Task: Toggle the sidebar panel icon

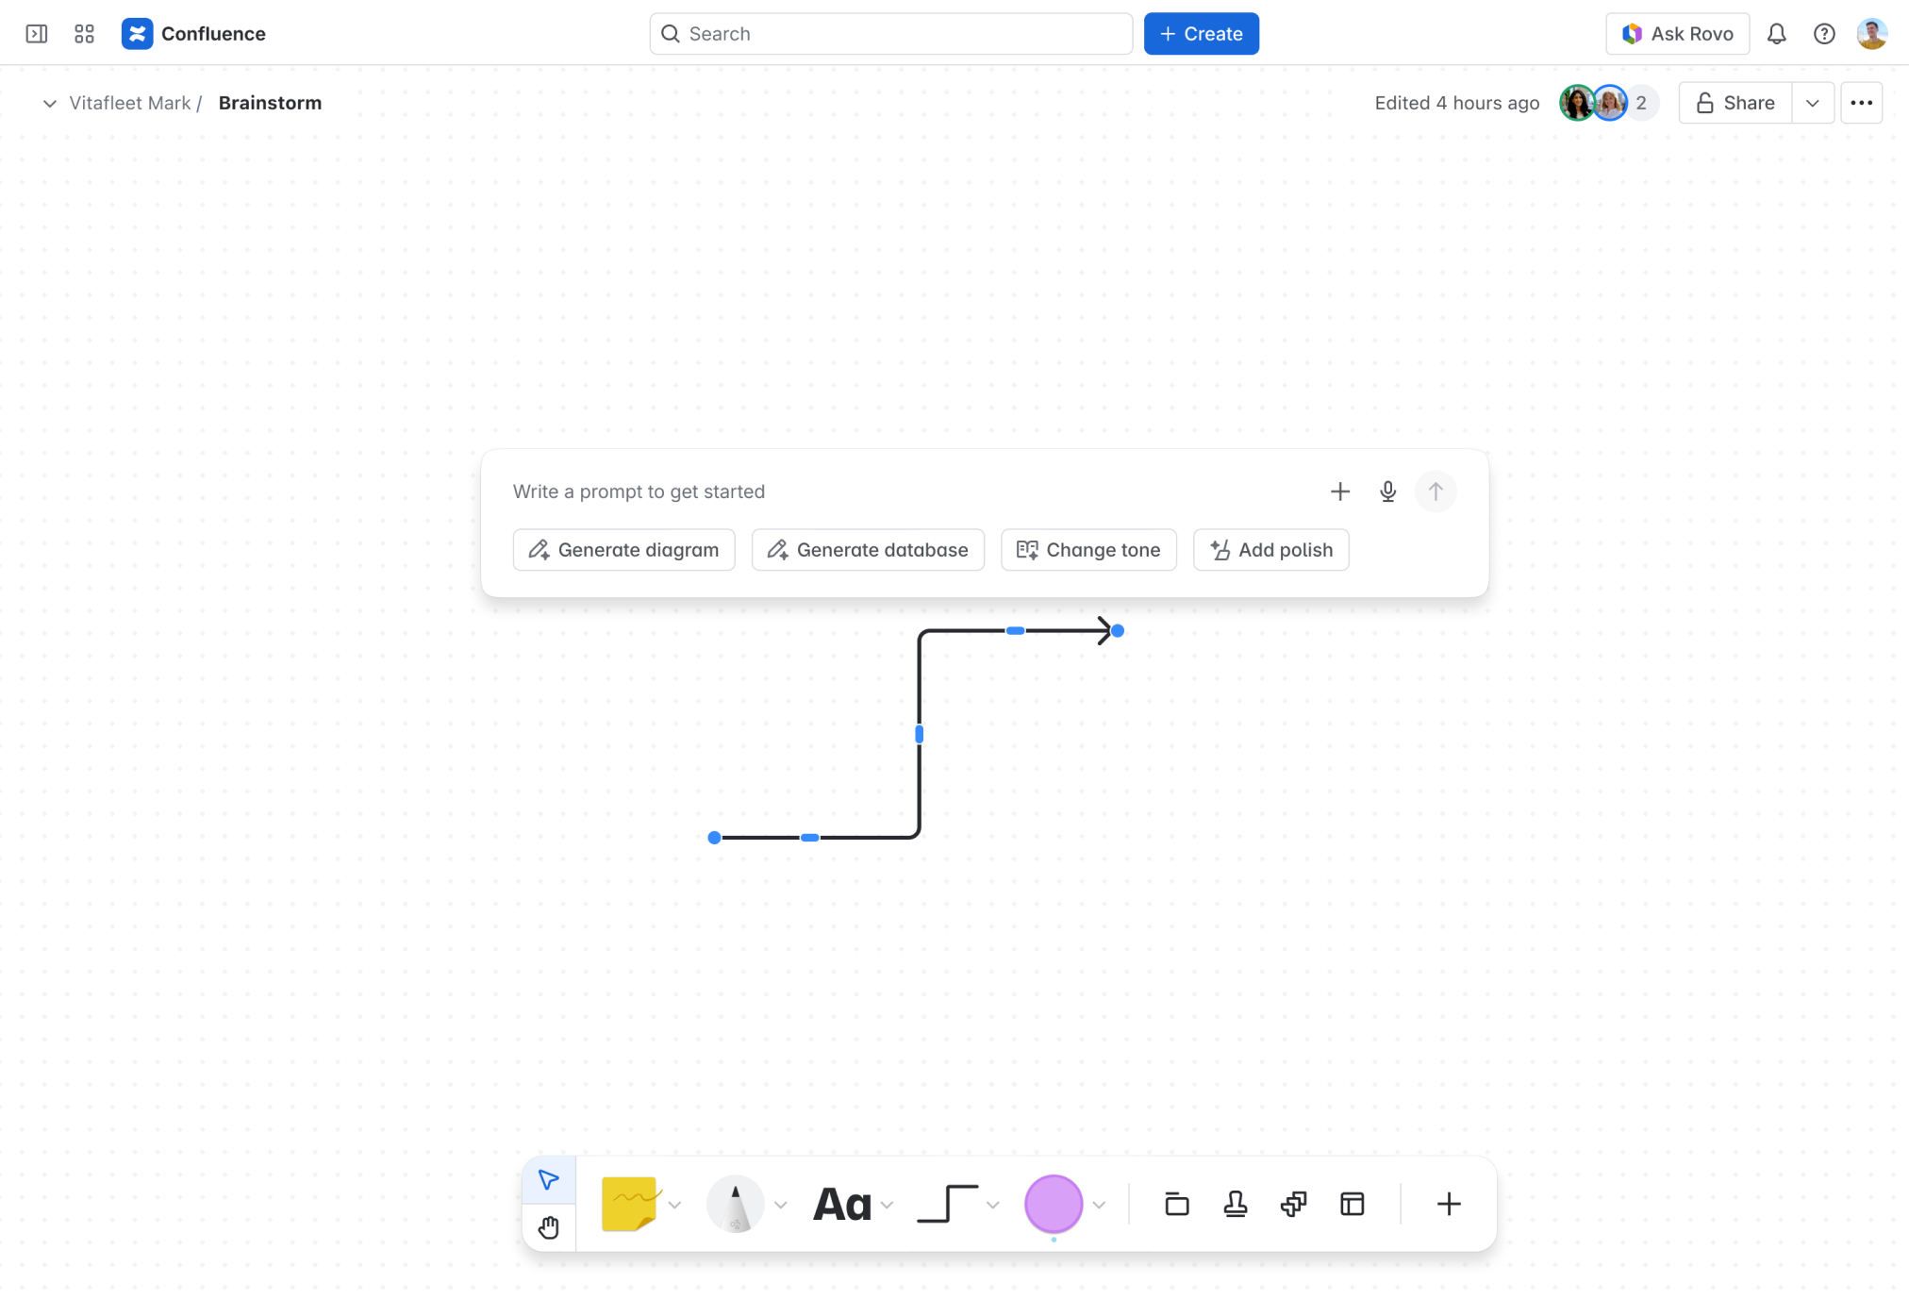Action: tap(37, 34)
